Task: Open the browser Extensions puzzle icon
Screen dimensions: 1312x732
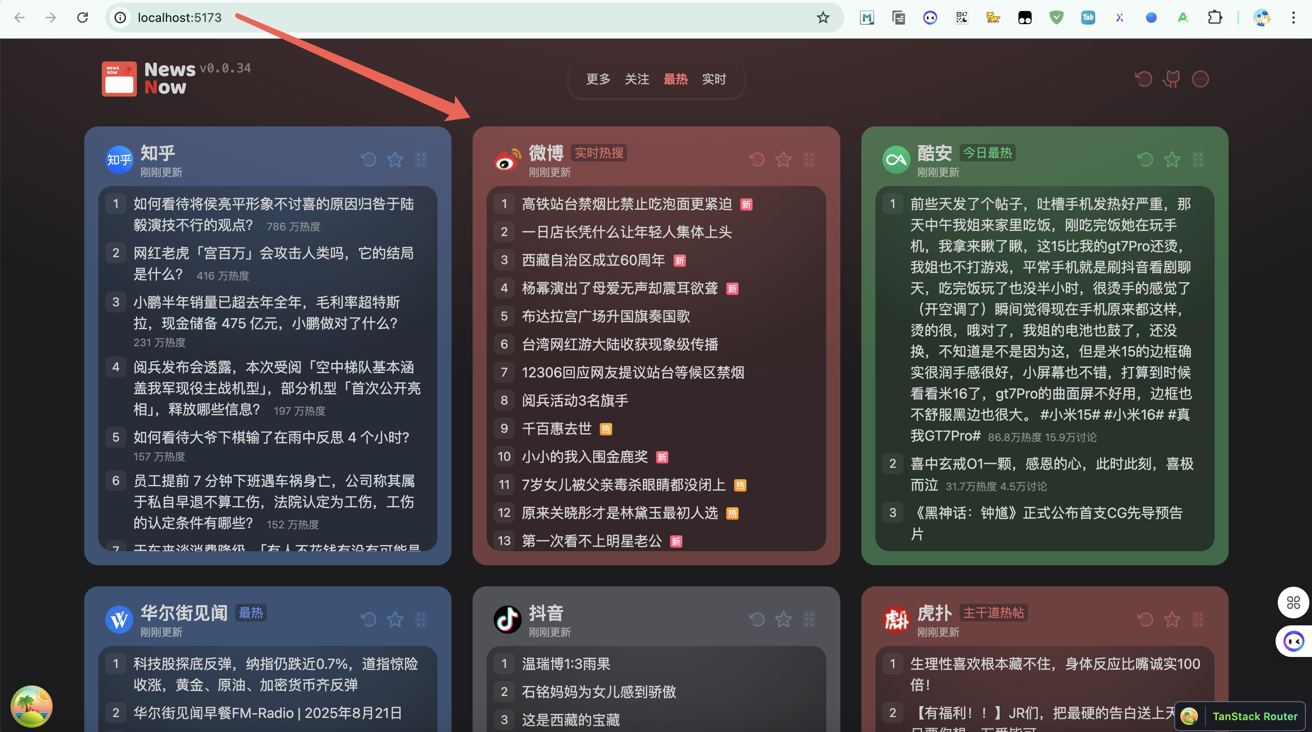Action: 1215,18
